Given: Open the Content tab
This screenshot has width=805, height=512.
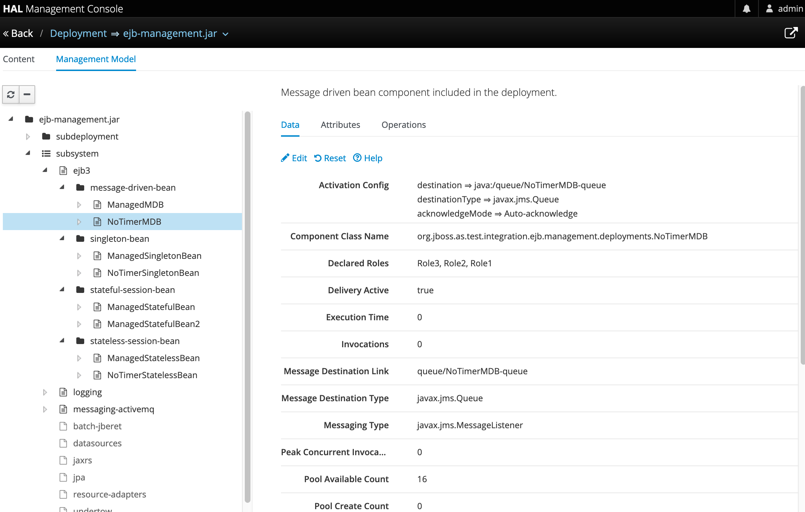Looking at the screenshot, I should tap(18, 59).
